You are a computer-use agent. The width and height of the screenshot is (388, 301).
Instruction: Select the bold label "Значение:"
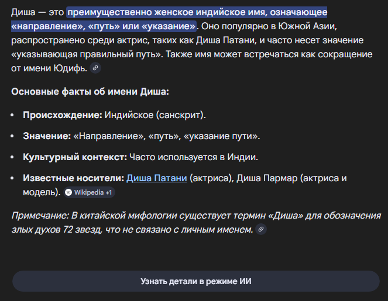[47, 136]
